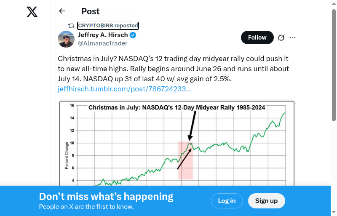Click the scrollbar down arrow
The width and height of the screenshot is (337, 216).
[334, 212]
